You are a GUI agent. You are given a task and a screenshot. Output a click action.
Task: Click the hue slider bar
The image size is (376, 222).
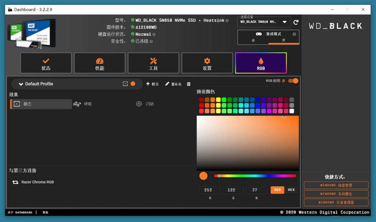pos(255,176)
